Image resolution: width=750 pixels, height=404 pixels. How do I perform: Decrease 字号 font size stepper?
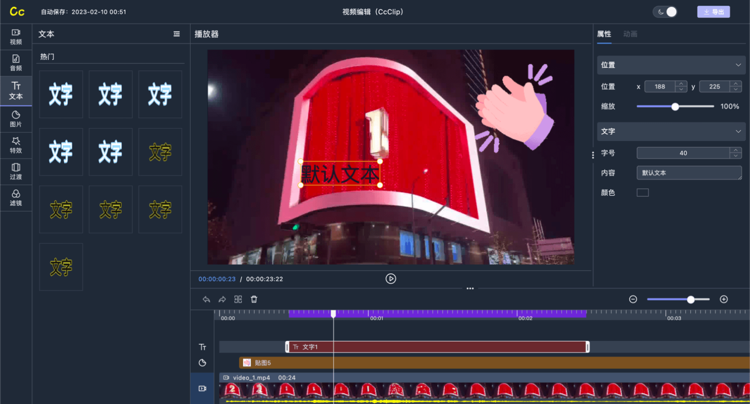[735, 156]
